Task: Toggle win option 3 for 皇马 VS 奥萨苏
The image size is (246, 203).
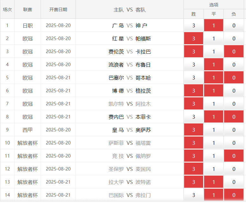Action: [x=194, y=130]
